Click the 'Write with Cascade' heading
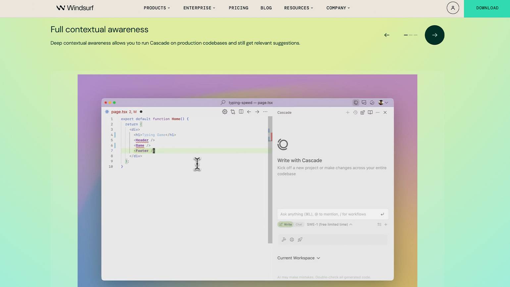This screenshot has height=287, width=510. pyautogui.click(x=300, y=161)
